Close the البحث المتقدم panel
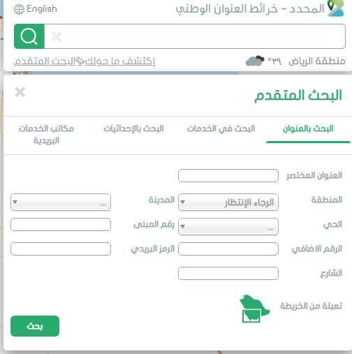The height and width of the screenshot is (354, 352). (20, 92)
